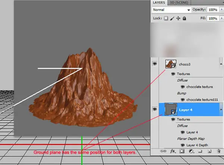This screenshot has height=165, width=224.
Task: Hide Layer 4 Textures group
Action: (x=173, y=119)
